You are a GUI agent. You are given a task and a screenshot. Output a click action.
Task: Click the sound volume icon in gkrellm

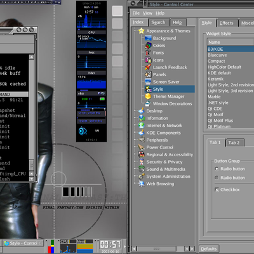point(83,131)
